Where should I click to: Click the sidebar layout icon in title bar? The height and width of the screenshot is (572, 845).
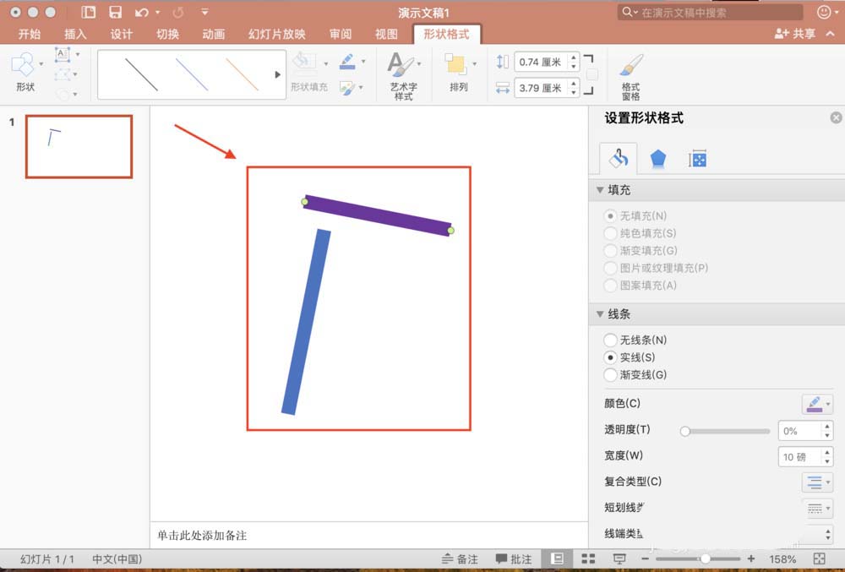point(89,12)
